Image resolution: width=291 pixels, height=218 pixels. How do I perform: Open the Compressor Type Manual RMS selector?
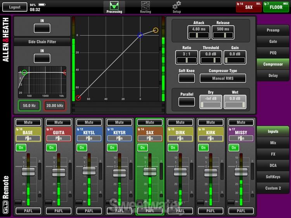[x=223, y=78]
